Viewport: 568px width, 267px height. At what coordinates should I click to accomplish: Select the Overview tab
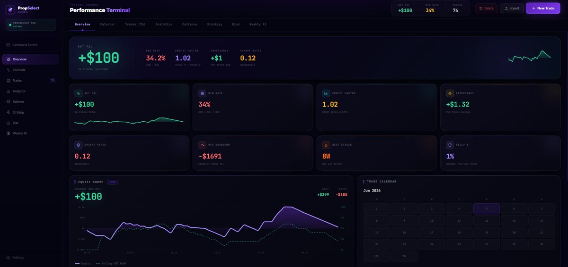point(82,24)
